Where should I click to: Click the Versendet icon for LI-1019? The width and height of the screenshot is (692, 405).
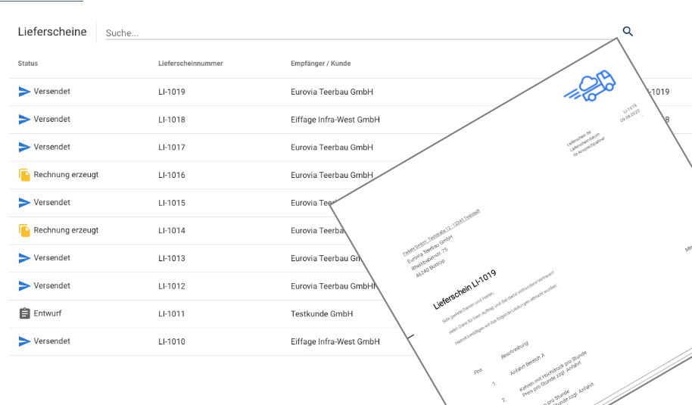(x=24, y=92)
